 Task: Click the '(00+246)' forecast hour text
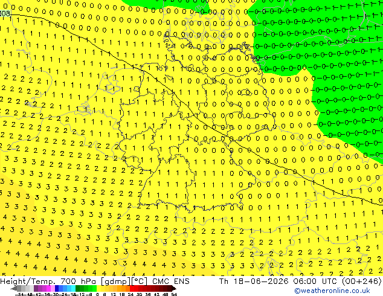(361, 282)
